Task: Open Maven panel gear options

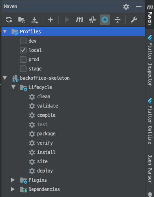Action: click(126, 7)
